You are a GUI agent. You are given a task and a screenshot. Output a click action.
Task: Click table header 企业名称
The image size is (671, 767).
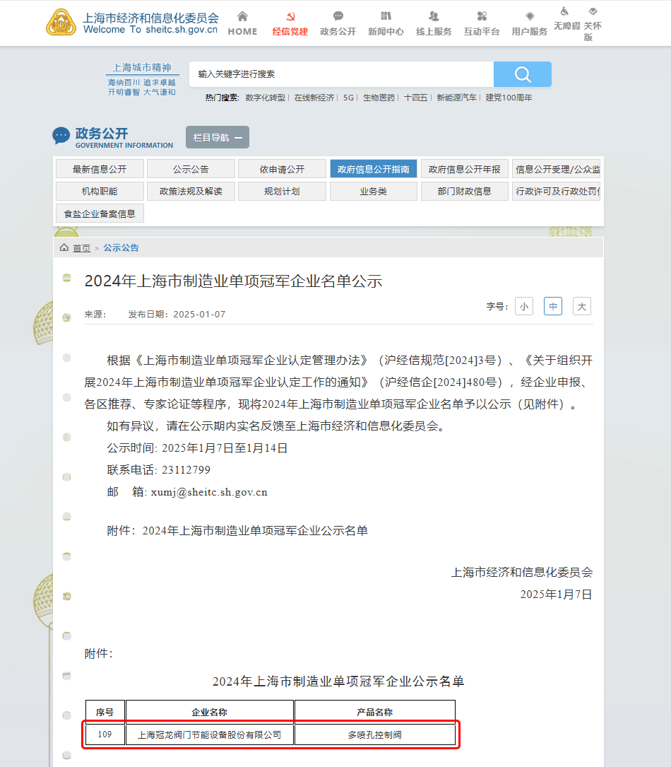point(210,713)
